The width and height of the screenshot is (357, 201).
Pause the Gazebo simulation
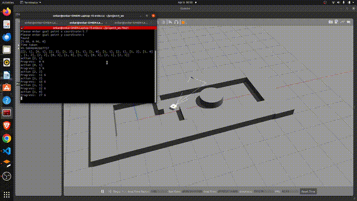103,192
